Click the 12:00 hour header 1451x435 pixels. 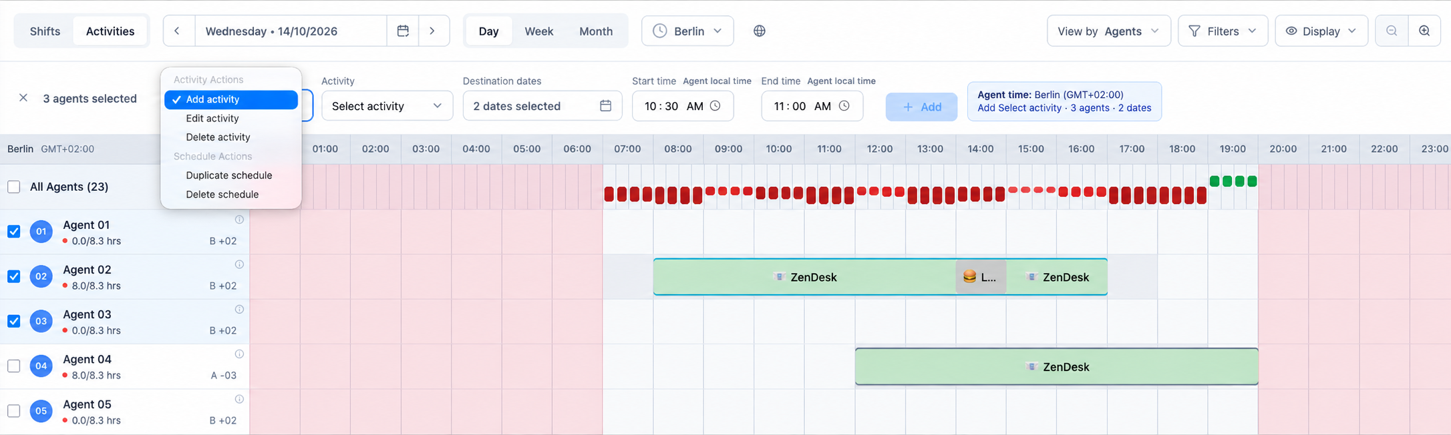(880, 149)
